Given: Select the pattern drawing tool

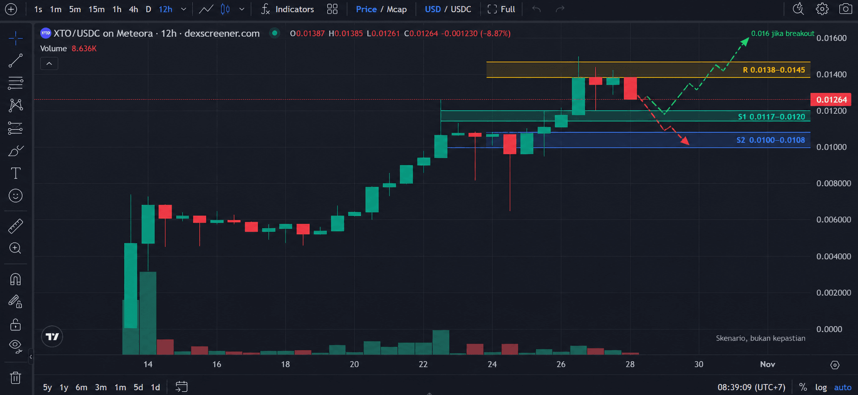Looking at the screenshot, I should click(x=16, y=105).
